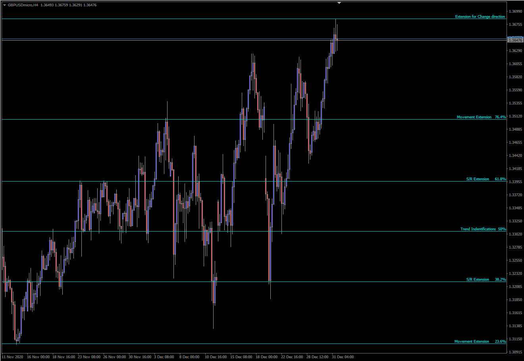Select the "Movement Extension 76.4%" level label

tap(481, 117)
